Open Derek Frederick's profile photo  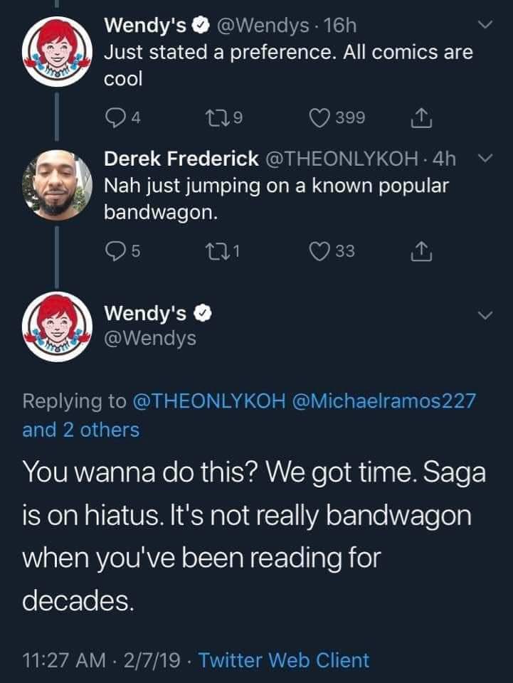[x=57, y=185]
